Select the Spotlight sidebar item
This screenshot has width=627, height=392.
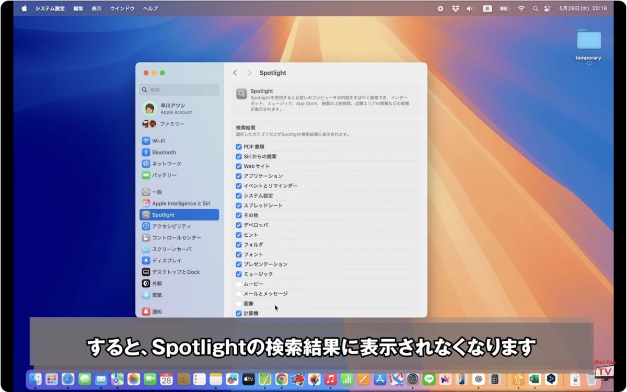tap(179, 215)
